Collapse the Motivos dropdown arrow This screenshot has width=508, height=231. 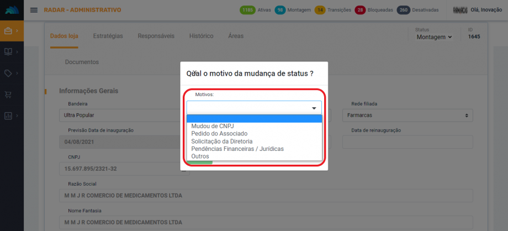[x=314, y=108]
